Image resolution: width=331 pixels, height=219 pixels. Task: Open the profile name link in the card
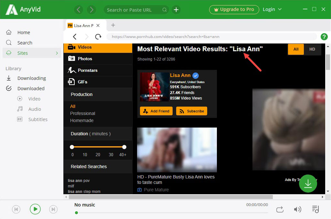tap(180, 75)
